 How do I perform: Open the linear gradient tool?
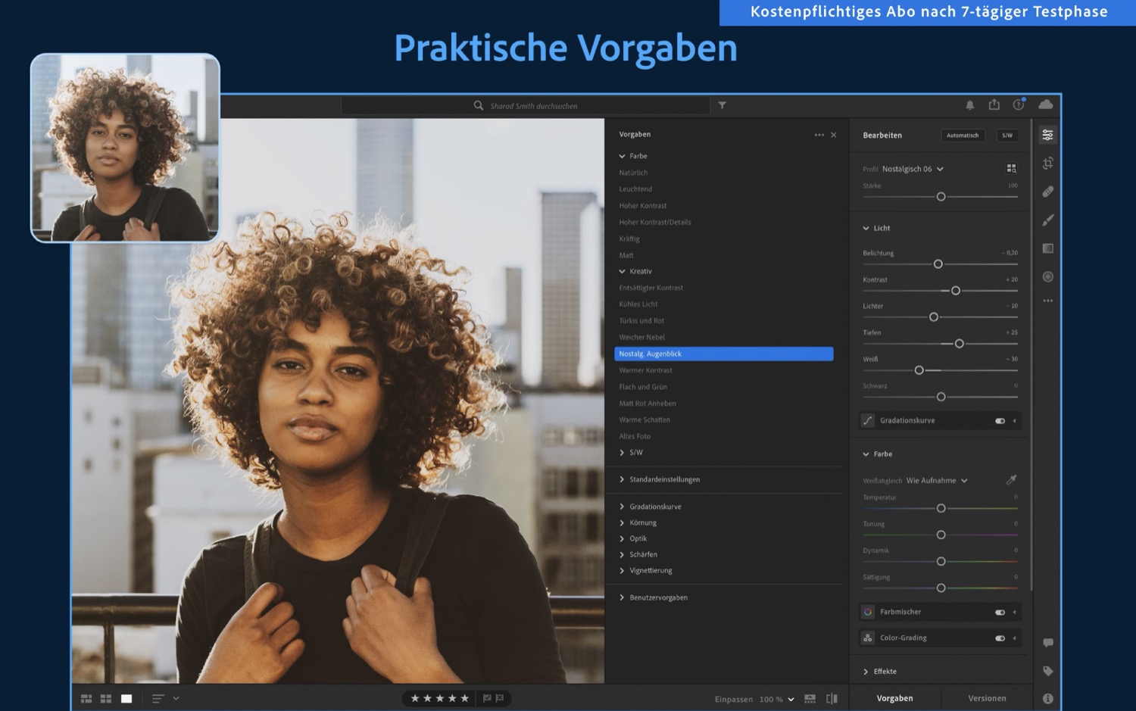tap(1047, 248)
